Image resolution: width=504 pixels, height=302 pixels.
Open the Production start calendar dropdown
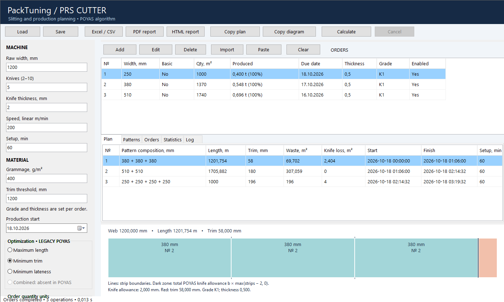click(x=82, y=228)
